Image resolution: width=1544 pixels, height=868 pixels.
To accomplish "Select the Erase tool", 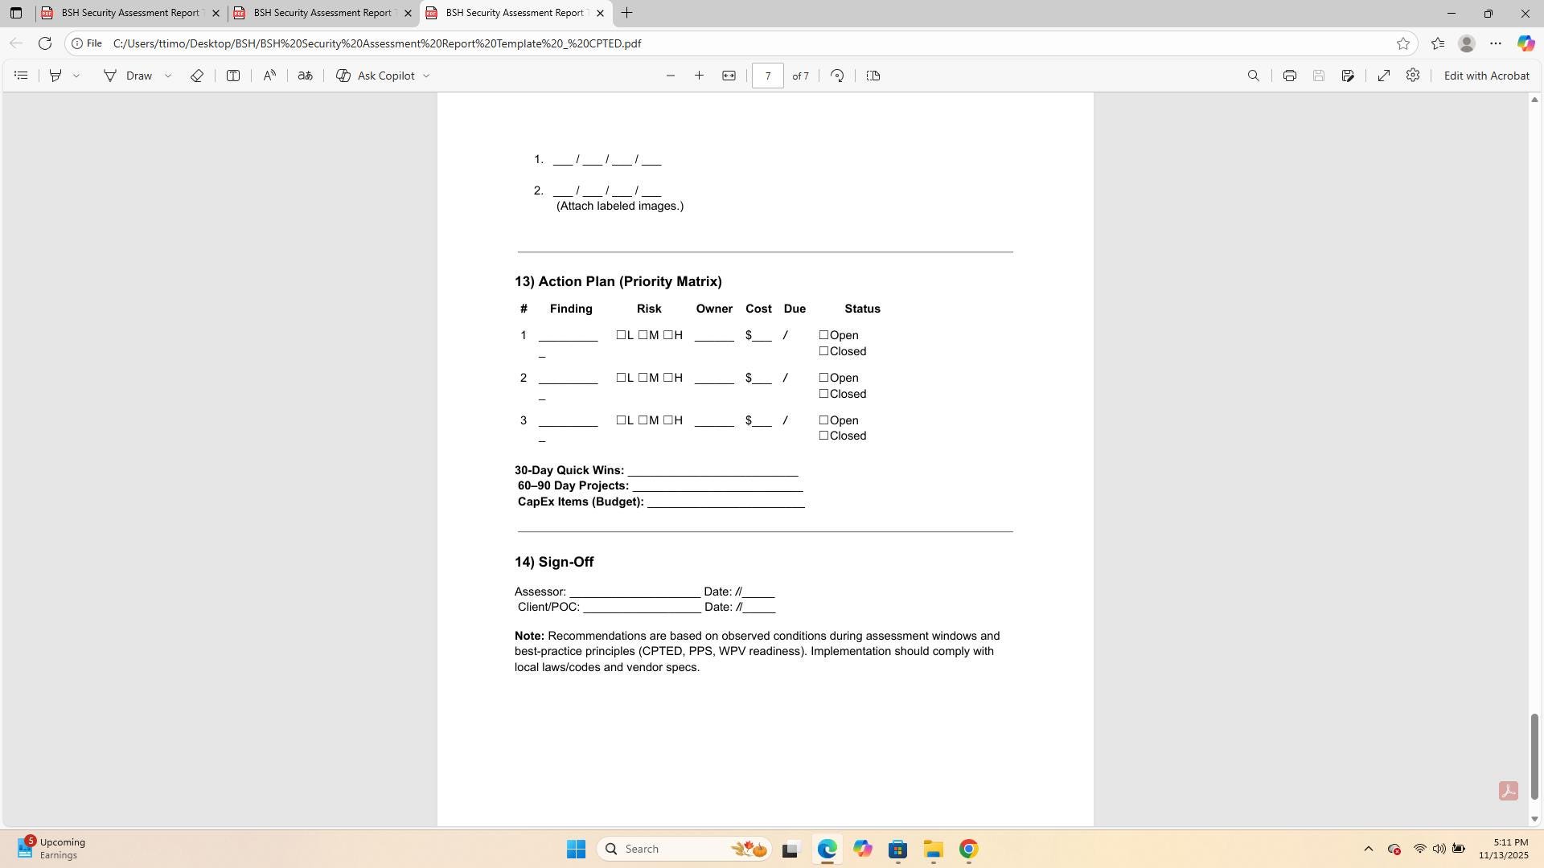I will [196, 76].
